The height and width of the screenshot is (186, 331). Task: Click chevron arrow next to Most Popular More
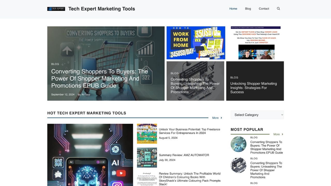tap(282, 134)
